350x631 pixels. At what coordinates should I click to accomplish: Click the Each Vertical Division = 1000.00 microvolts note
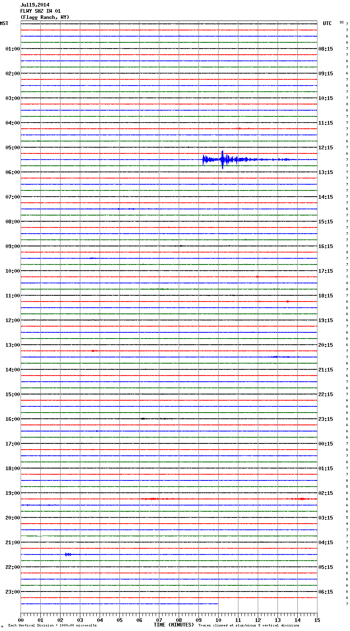pos(52,626)
